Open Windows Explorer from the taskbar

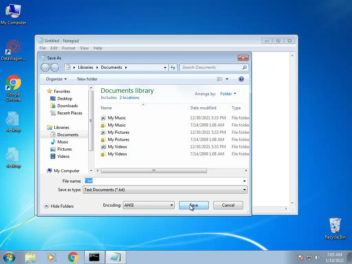31,257
